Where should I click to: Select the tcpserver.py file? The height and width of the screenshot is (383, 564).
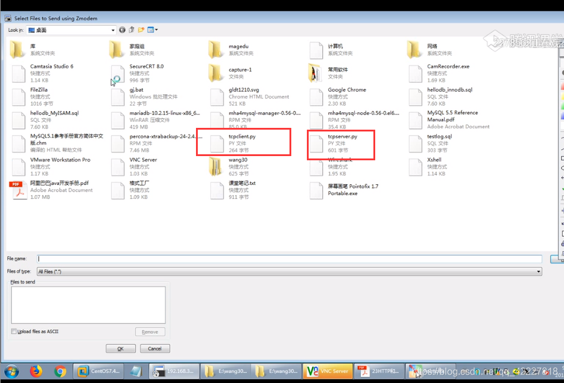[x=333, y=143]
